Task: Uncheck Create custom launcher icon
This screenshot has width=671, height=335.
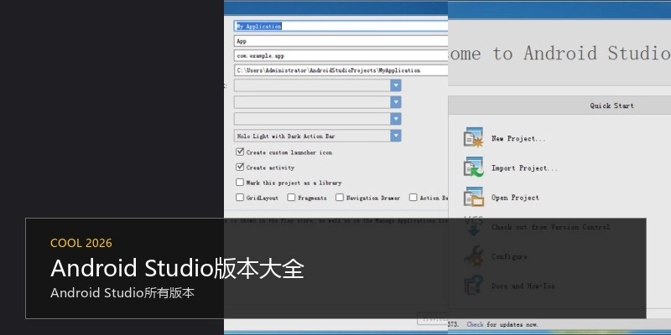Action: click(240, 152)
